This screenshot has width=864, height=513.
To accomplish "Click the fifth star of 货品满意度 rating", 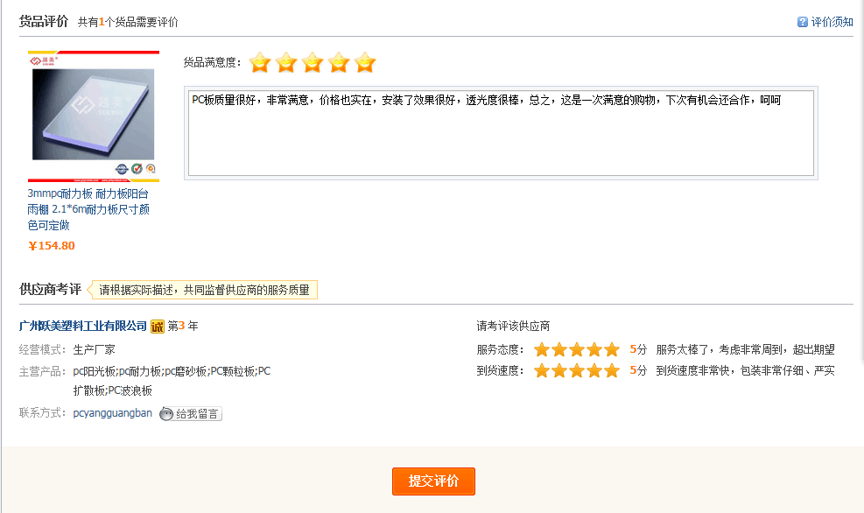I will click(x=365, y=62).
